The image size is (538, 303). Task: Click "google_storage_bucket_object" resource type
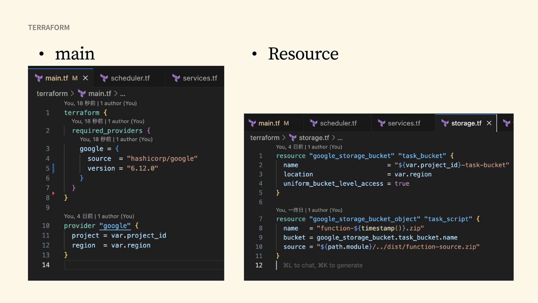pos(365,219)
